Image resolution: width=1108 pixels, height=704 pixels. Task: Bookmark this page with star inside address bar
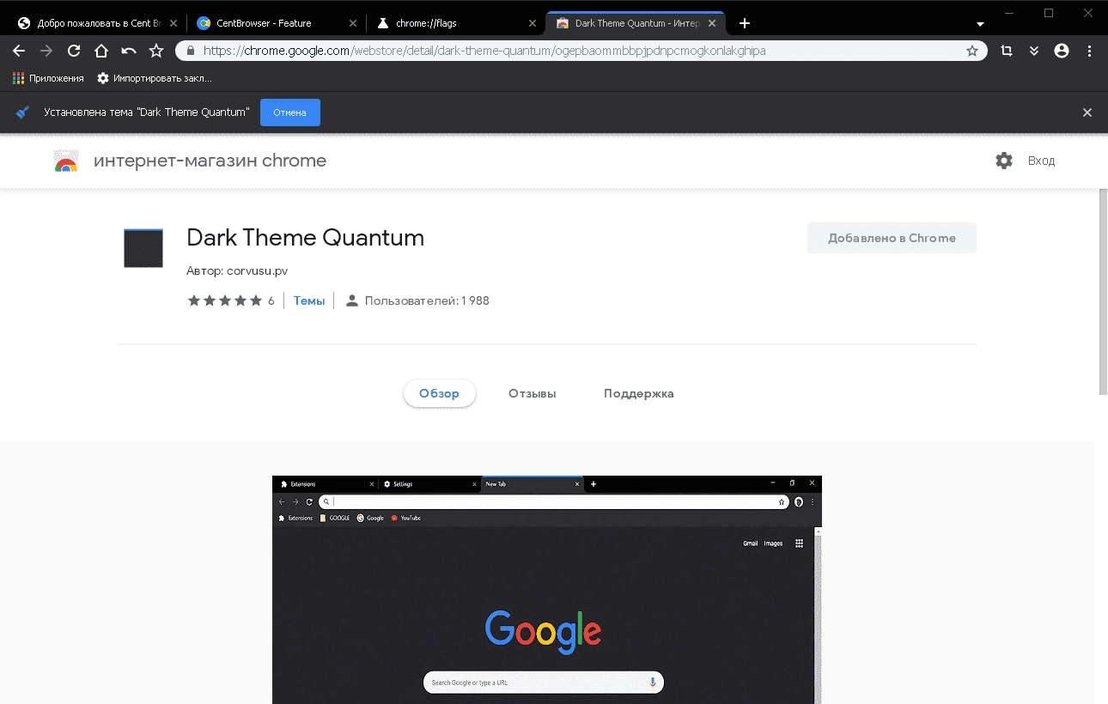[x=972, y=51]
